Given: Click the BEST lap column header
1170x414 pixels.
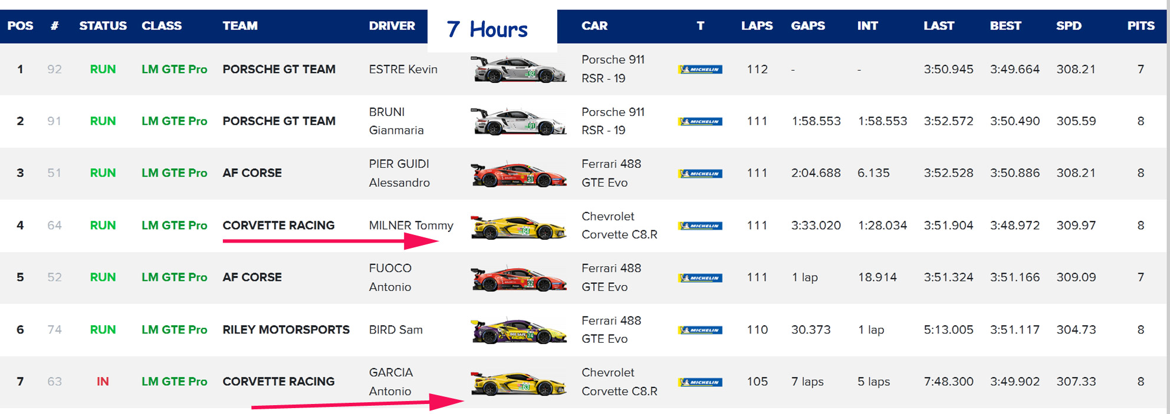Looking at the screenshot, I should click(x=1005, y=26).
